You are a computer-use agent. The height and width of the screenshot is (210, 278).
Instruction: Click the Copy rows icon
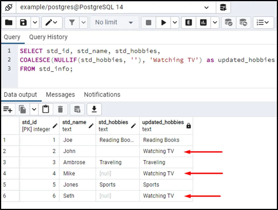tap(23, 109)
